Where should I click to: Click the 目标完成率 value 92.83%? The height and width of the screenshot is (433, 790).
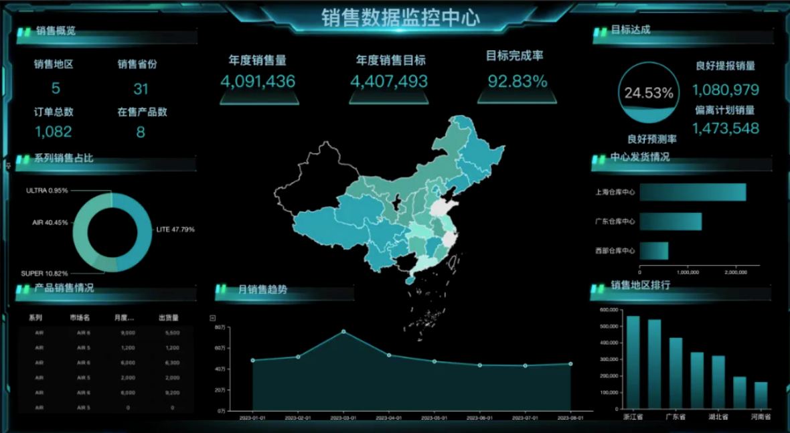click(x=518, y=81)
